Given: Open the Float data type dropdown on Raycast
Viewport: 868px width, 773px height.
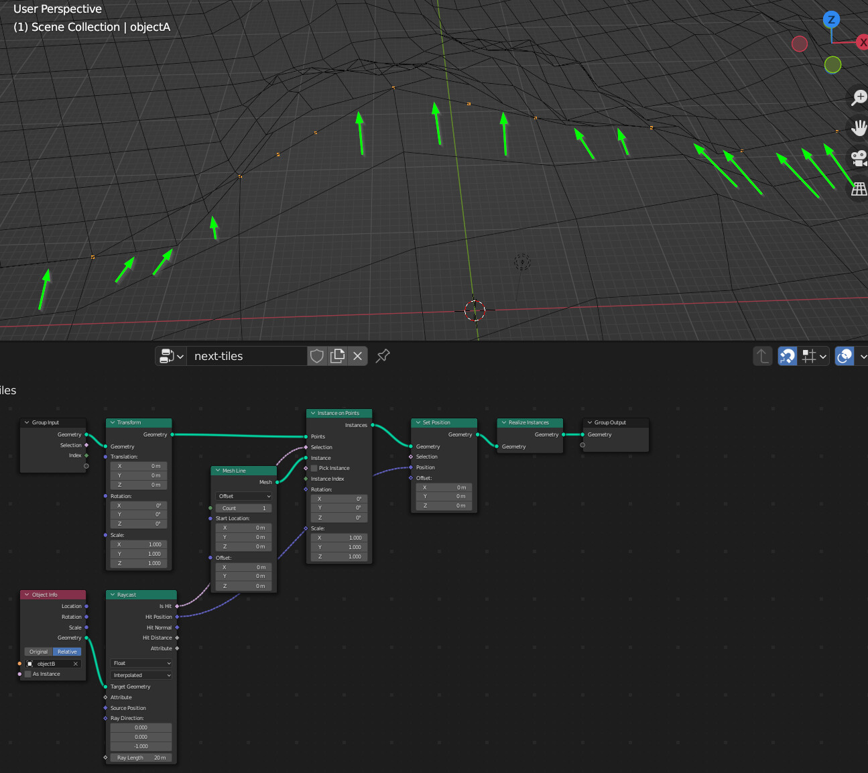Looking at the screenshot, I should [141, 663].
